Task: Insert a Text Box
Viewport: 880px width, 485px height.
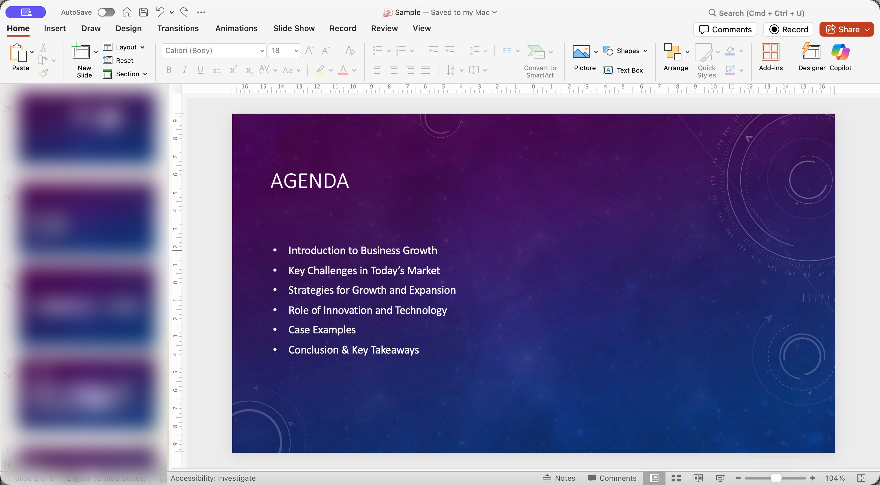Action: click(x=623, y=70)
